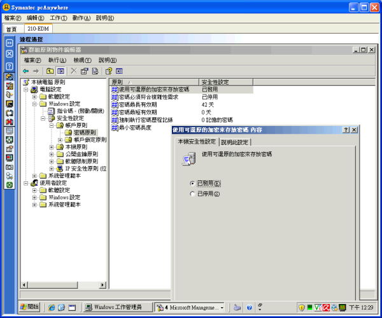Image resolution: width=382 pixels, height=318 pixels.
Task: Click the 開始 Start button
Action: pos(29,307)
